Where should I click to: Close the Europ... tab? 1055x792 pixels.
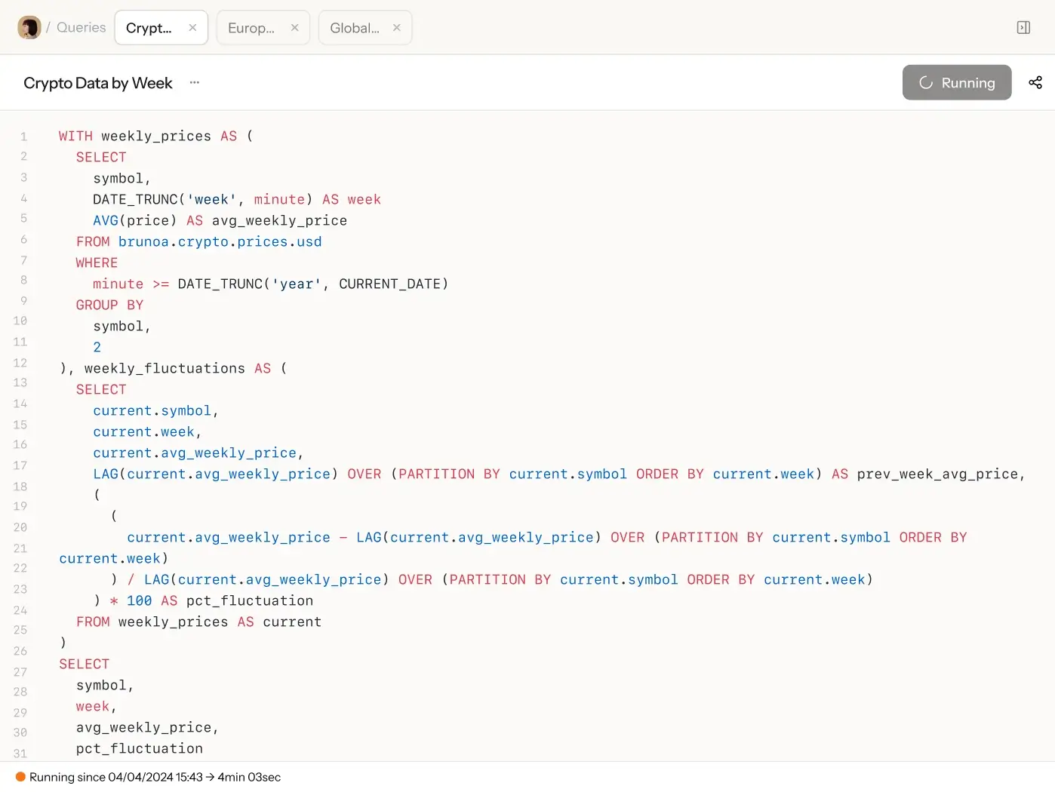tap(294, 28)
